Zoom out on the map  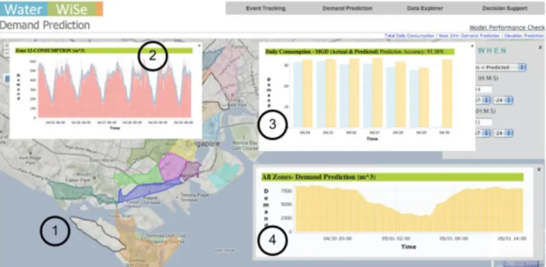coord(6,53)
